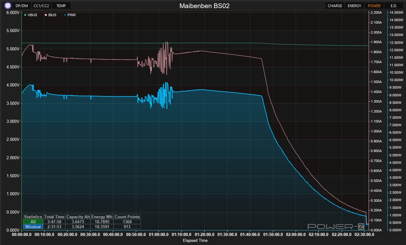The height and width of the screenshot is (245, 406).
Task: Click count points value 1368
Action: 127,222
